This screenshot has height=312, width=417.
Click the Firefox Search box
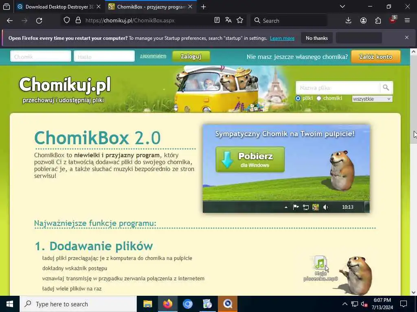(289, 20)
